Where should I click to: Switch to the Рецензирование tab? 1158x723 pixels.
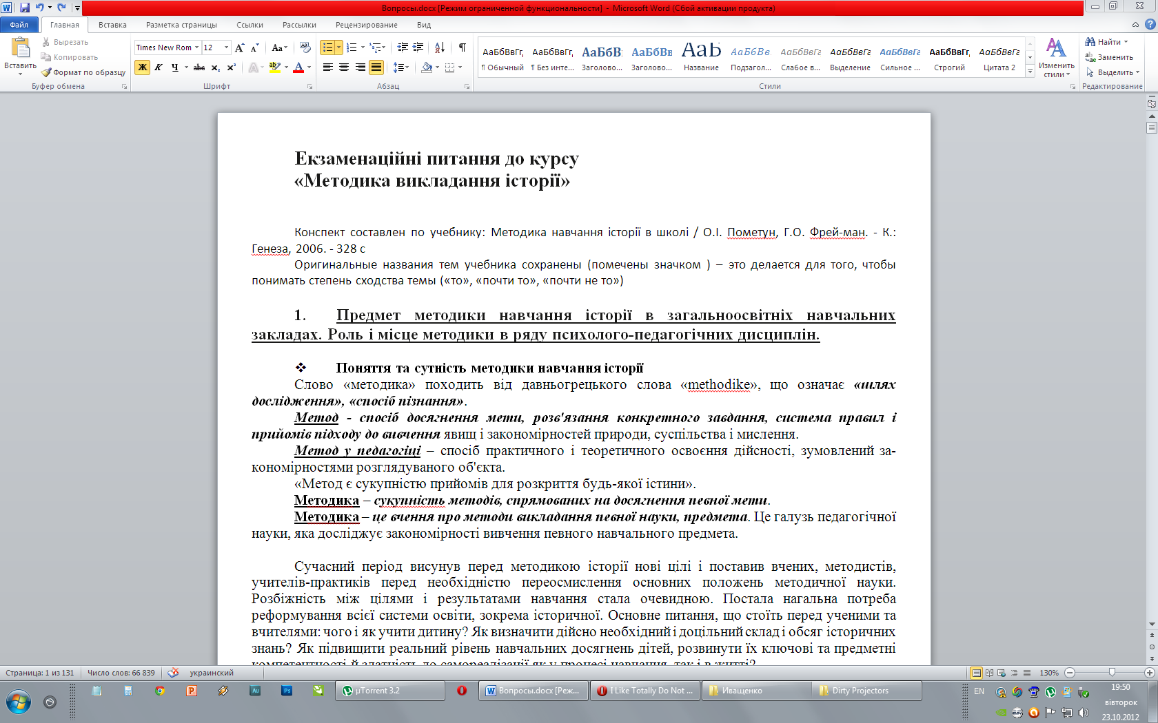[367, 25]
